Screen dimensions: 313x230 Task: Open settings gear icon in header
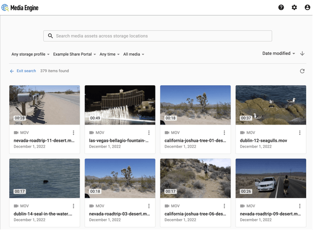click(294, 8)
